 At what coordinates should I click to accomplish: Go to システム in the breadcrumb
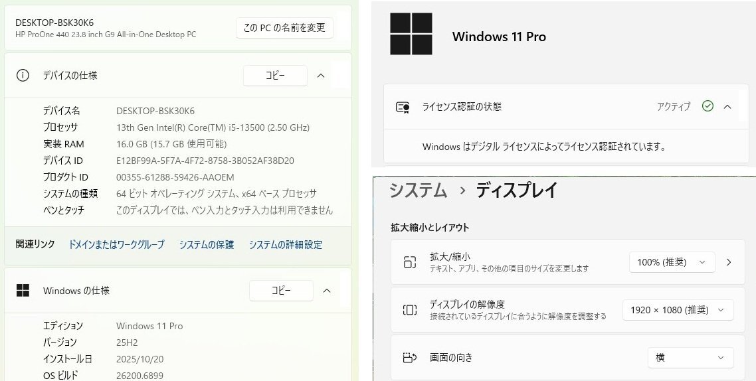point(418,190)
